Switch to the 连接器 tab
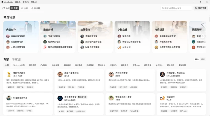 coord(36,8)
